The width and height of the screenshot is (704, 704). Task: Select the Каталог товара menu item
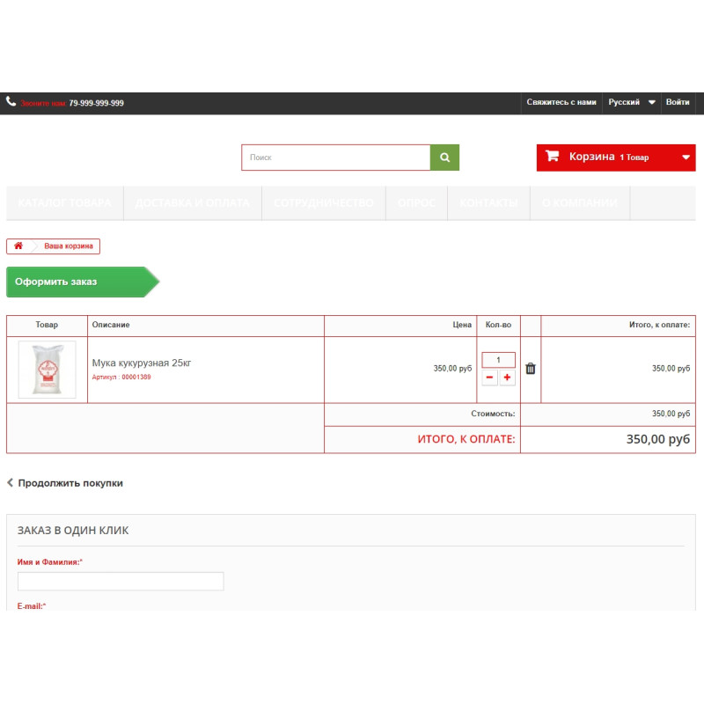tap(63, 202)
